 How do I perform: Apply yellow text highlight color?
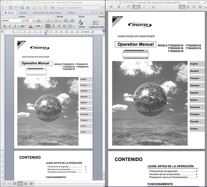(38, 26)
